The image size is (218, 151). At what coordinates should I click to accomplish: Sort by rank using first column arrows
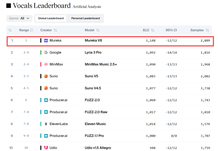click(10, 30)
